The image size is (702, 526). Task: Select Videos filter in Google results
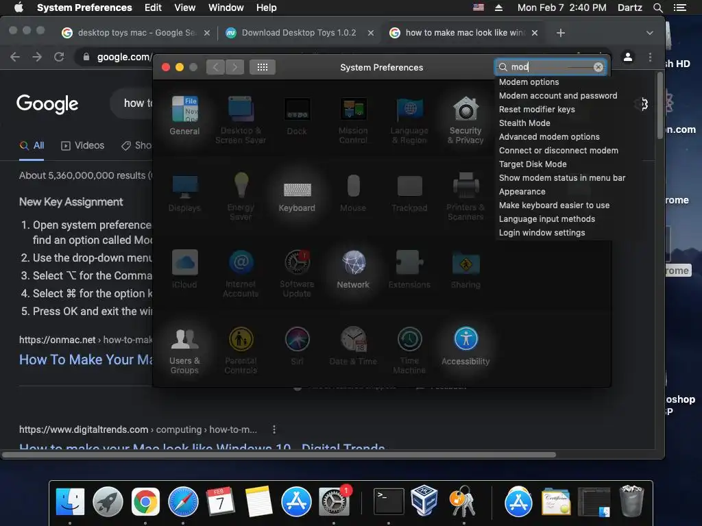(83, 146)
